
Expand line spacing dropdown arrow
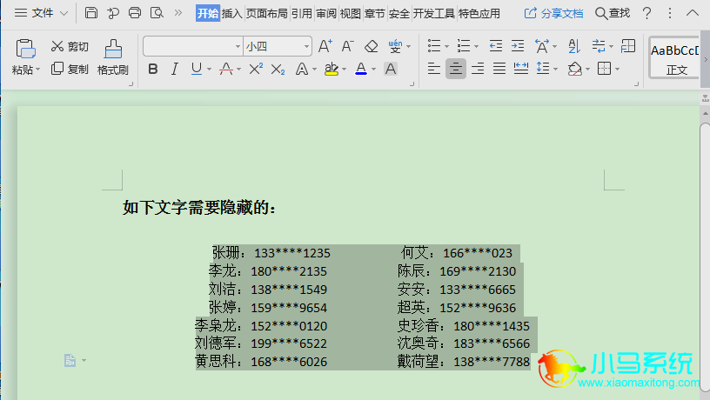pos(556,70)
